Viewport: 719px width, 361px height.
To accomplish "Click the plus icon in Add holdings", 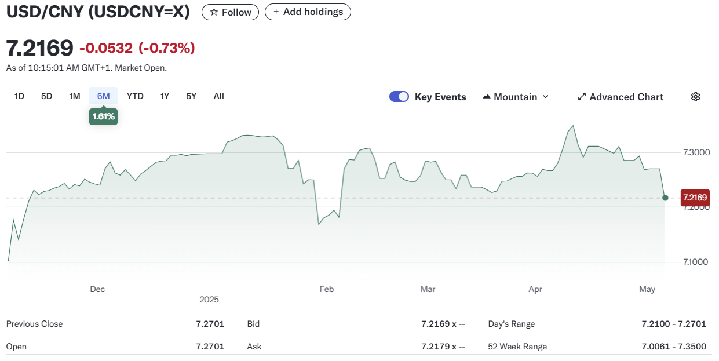I will [x=276, y=12].
